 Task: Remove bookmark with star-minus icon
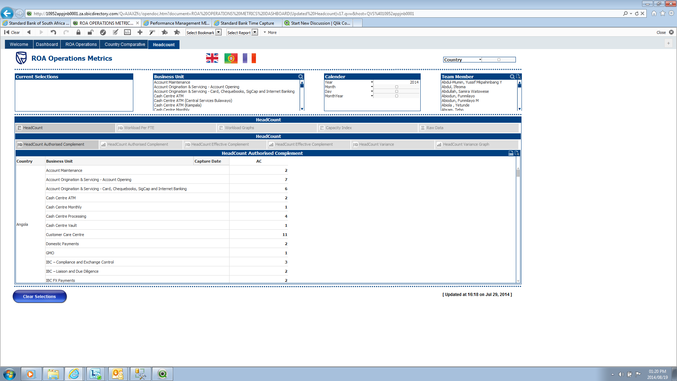(x=177, y=32)
